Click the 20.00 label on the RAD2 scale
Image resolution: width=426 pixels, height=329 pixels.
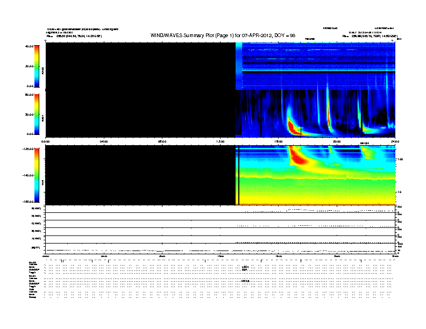pyautogui.click(x=29, y=66)
